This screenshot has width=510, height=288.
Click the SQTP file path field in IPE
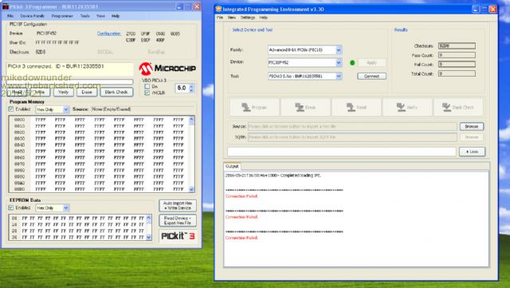[x=352, y=137]
